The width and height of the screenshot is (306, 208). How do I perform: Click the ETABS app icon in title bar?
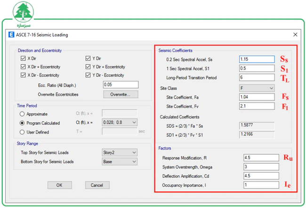(x=11, y=34)
